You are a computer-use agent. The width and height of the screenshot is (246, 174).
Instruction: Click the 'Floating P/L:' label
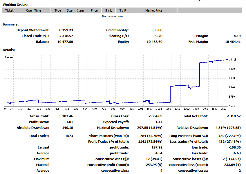[x=119, y=36]
